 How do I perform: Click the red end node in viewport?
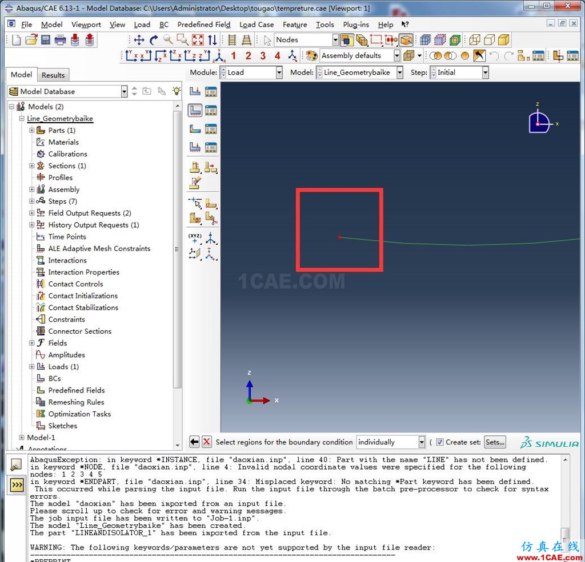click(339, 237)
